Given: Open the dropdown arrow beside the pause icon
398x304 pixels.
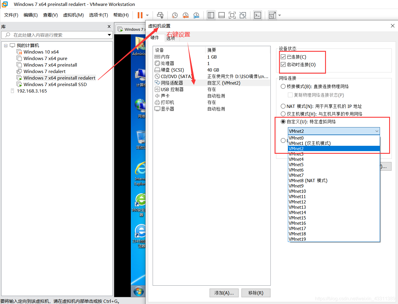Looking at the screenshot, I should click(147, 15).
